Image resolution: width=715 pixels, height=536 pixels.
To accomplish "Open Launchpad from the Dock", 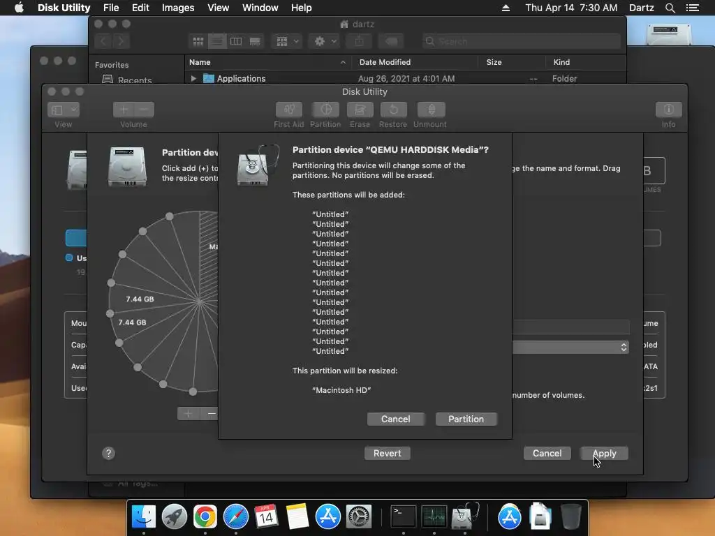I will [x=174, y=516].
